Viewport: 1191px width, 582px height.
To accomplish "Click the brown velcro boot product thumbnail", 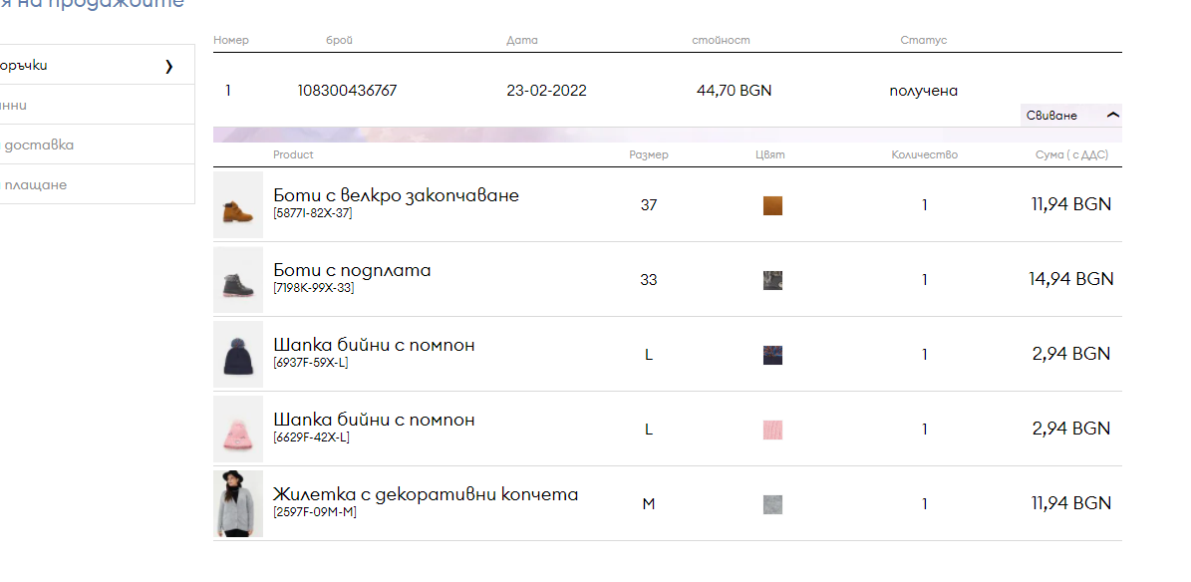I will 238,205.
